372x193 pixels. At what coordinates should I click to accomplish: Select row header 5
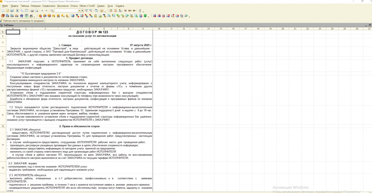(x=3, y=58)
